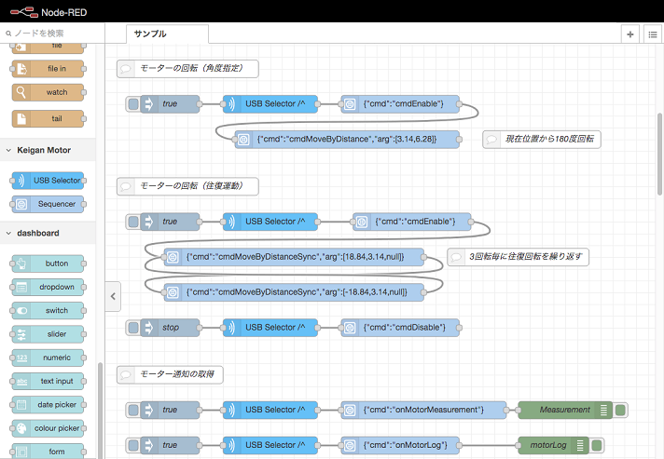Screen dimensions: 664x459
Task: Select the text input palette node
Action: 48,381
